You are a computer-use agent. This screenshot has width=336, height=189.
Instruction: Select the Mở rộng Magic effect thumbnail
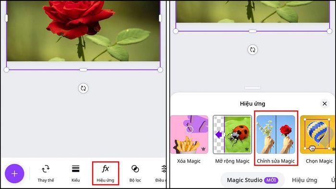pyautogui.click(x=232, y=134)
